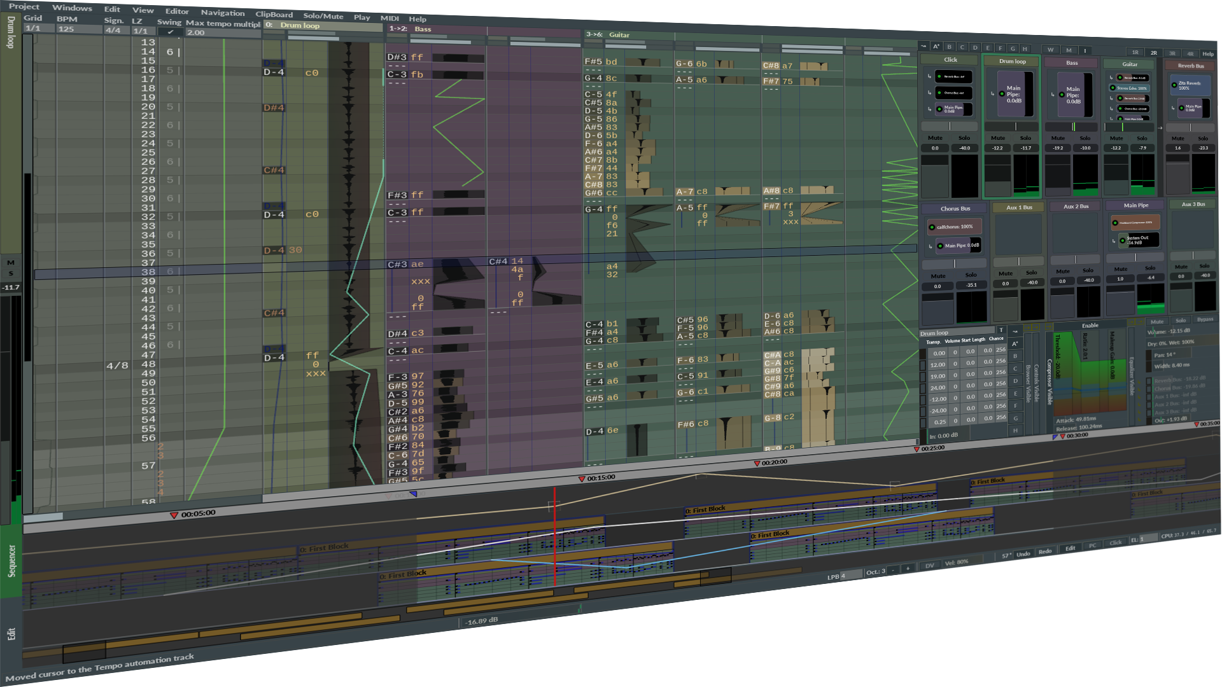The image size is (1222, 687).
Task: Toggle calfchorus plugin enable dot
Action: (932, 227)
